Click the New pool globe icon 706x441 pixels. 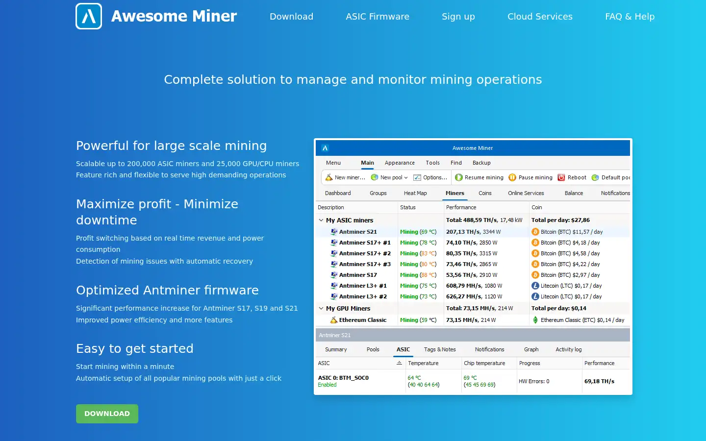(x=375, y=177)
